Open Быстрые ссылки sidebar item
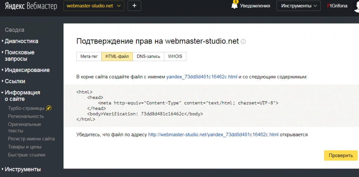 tap(27, 155)
